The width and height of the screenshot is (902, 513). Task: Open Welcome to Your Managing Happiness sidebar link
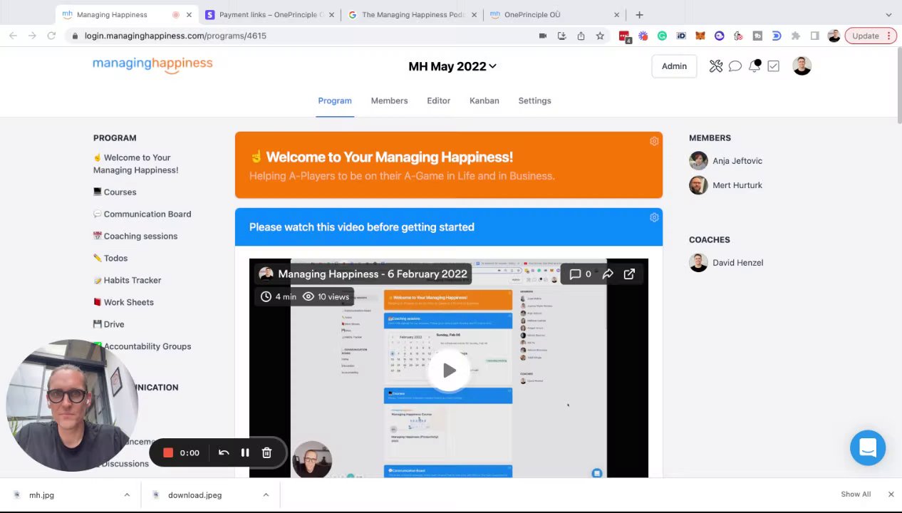click(x=135, y=164)
